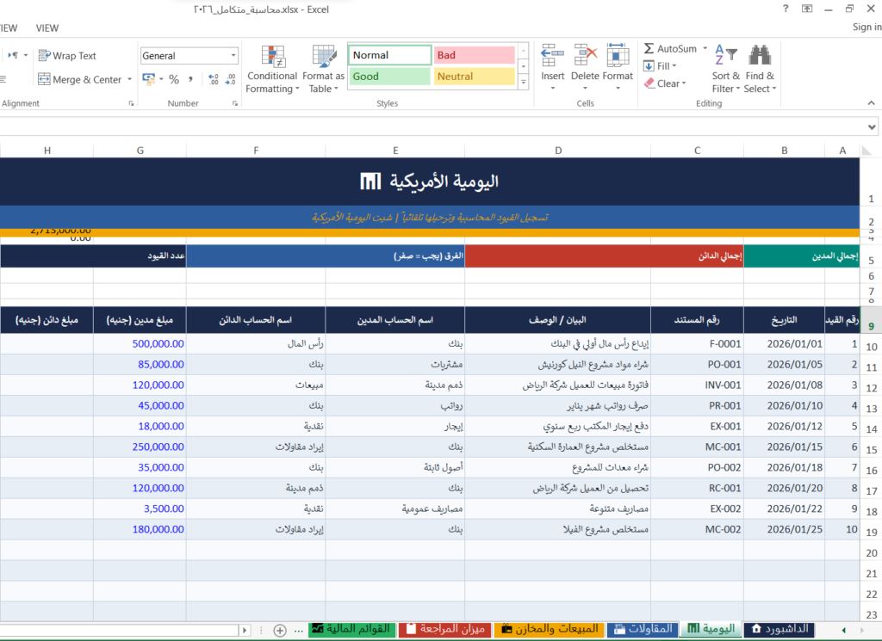Apply Comma Style format
Screen dimensions: 882x641
coord(190,80)
